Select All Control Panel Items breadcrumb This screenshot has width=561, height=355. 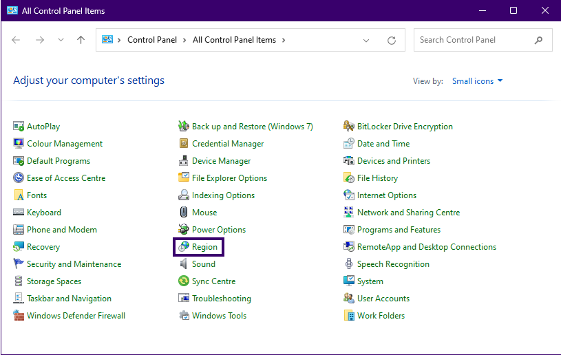pos(234,40)
